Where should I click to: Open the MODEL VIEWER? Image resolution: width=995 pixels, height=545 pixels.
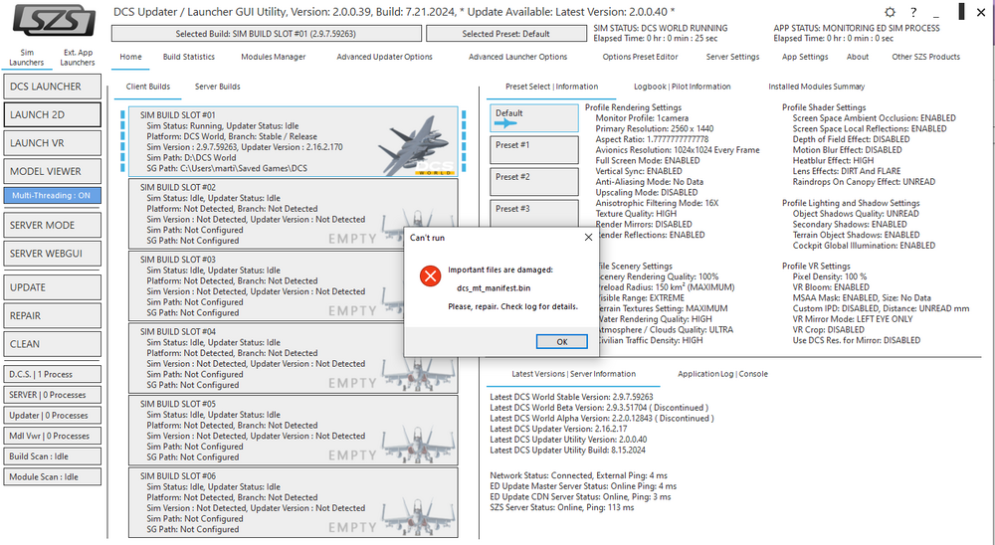[52, 171]
